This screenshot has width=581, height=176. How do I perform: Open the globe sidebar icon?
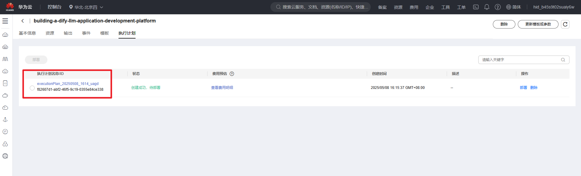click(x=5, y=156)
